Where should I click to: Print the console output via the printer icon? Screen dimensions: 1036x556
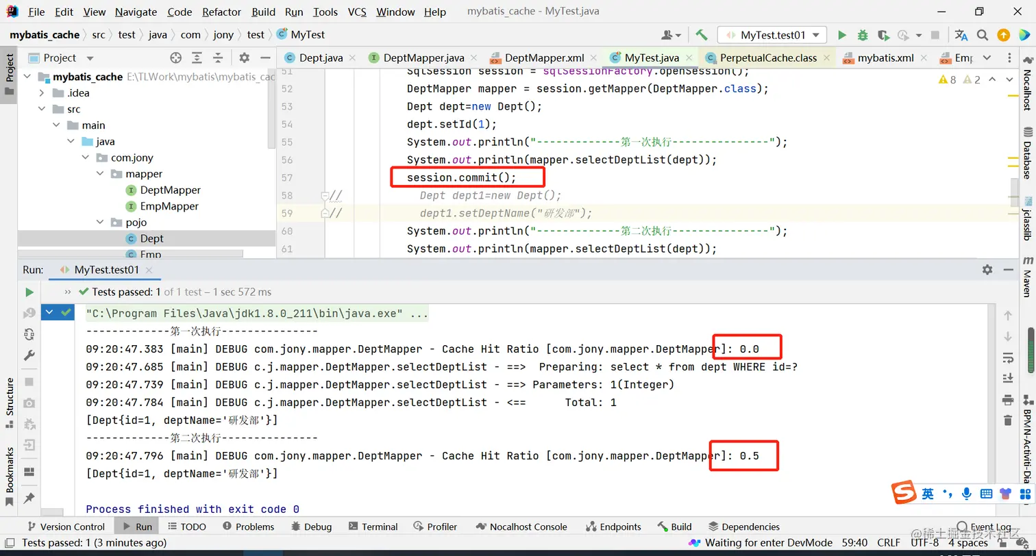1007,399
